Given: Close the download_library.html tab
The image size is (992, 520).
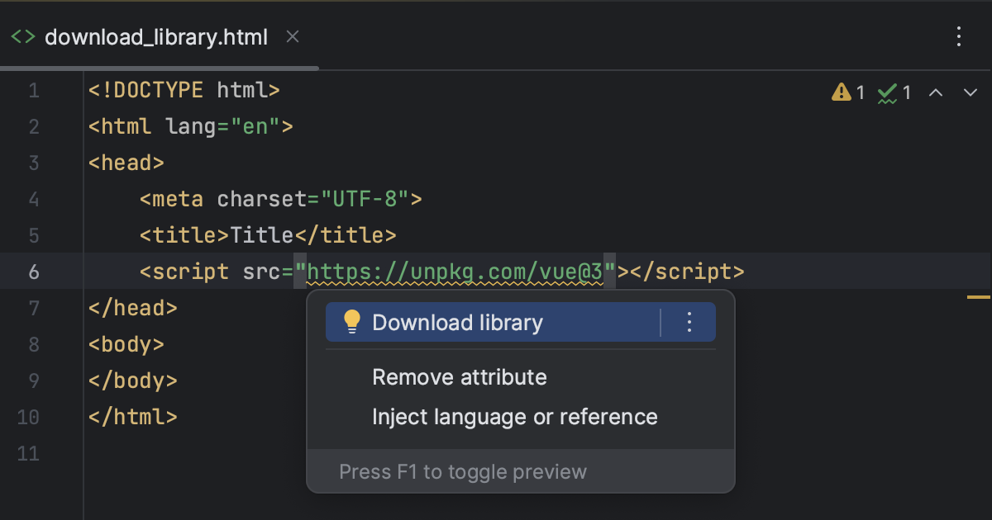Looking at the screenshot, I should [x=292, y=36].
